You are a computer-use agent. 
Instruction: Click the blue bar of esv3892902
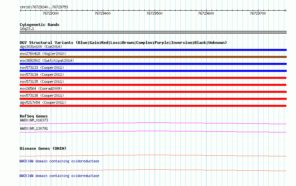pos(153,64)
